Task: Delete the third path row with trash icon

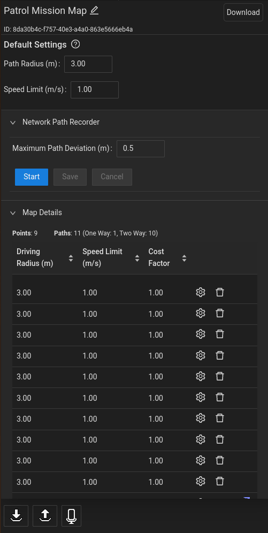Action: [220, 334]
